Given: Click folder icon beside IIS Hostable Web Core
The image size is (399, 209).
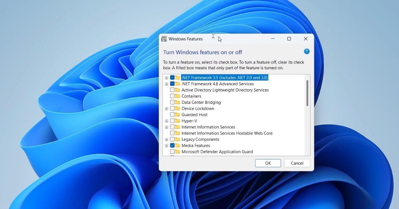Looking at the screenshot, I should point(178,133).
